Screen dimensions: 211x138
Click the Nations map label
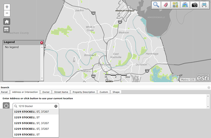pyautogui.click(x=86, y=71)
